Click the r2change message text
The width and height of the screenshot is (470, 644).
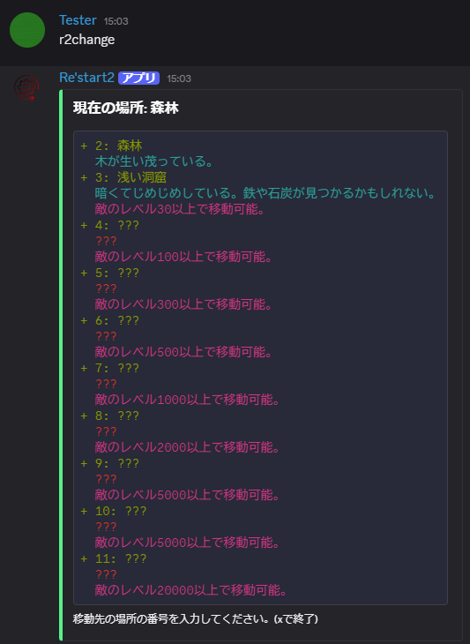pos(86,40)
